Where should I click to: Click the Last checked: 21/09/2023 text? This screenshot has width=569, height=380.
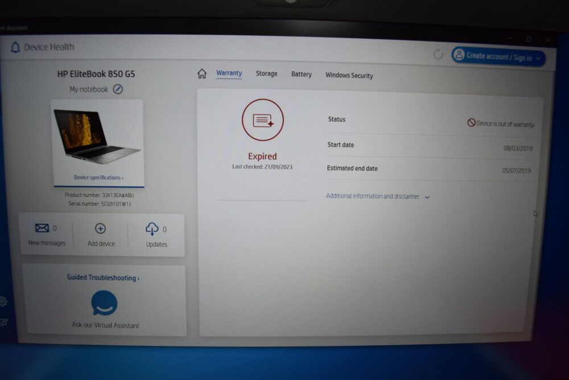pos(262,167)
